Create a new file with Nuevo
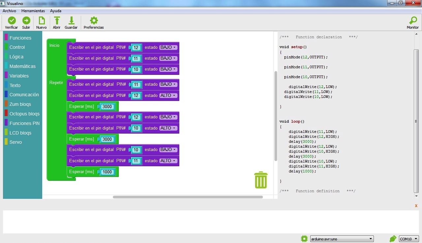The width and height of the screenshot is (422, 243). tap(42, 21)
